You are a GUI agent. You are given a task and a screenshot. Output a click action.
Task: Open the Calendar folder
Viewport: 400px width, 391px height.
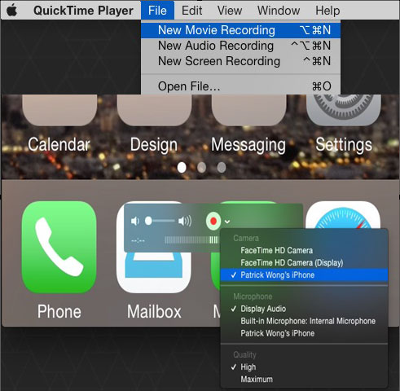(x=59, y=110)
